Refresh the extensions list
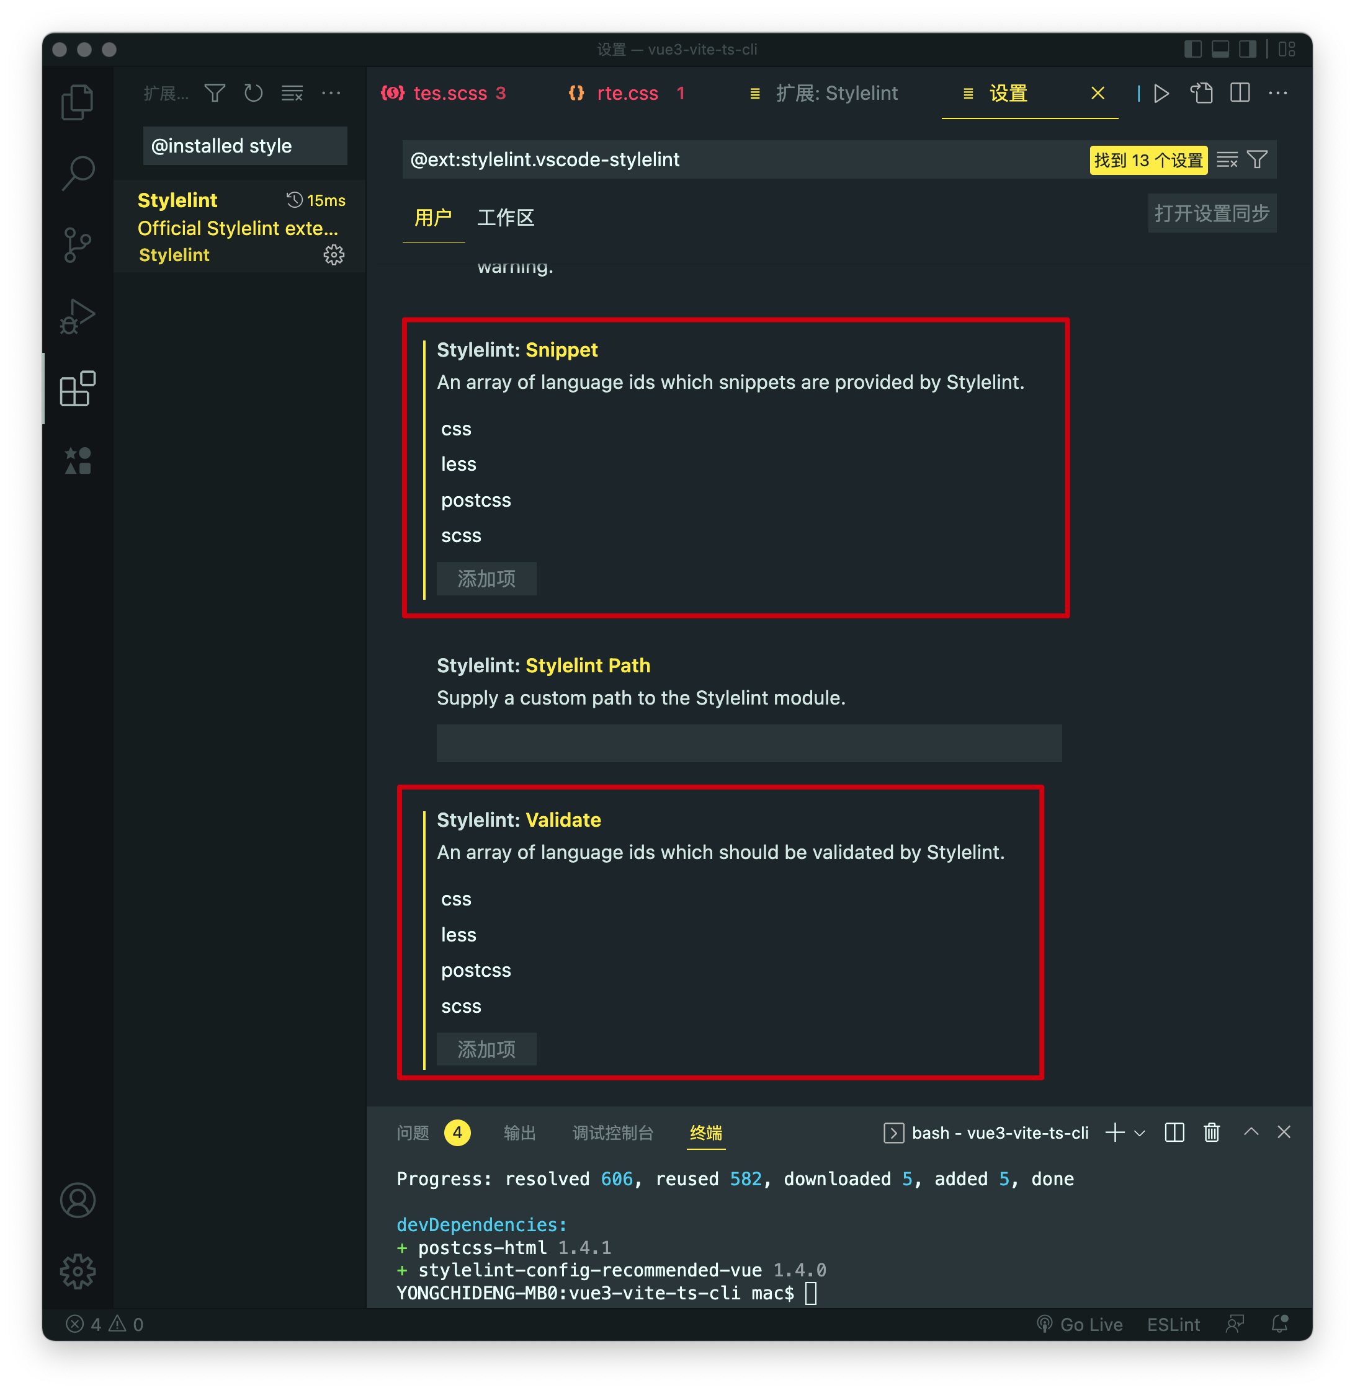1355x1393 pixels. pos(253,93)
